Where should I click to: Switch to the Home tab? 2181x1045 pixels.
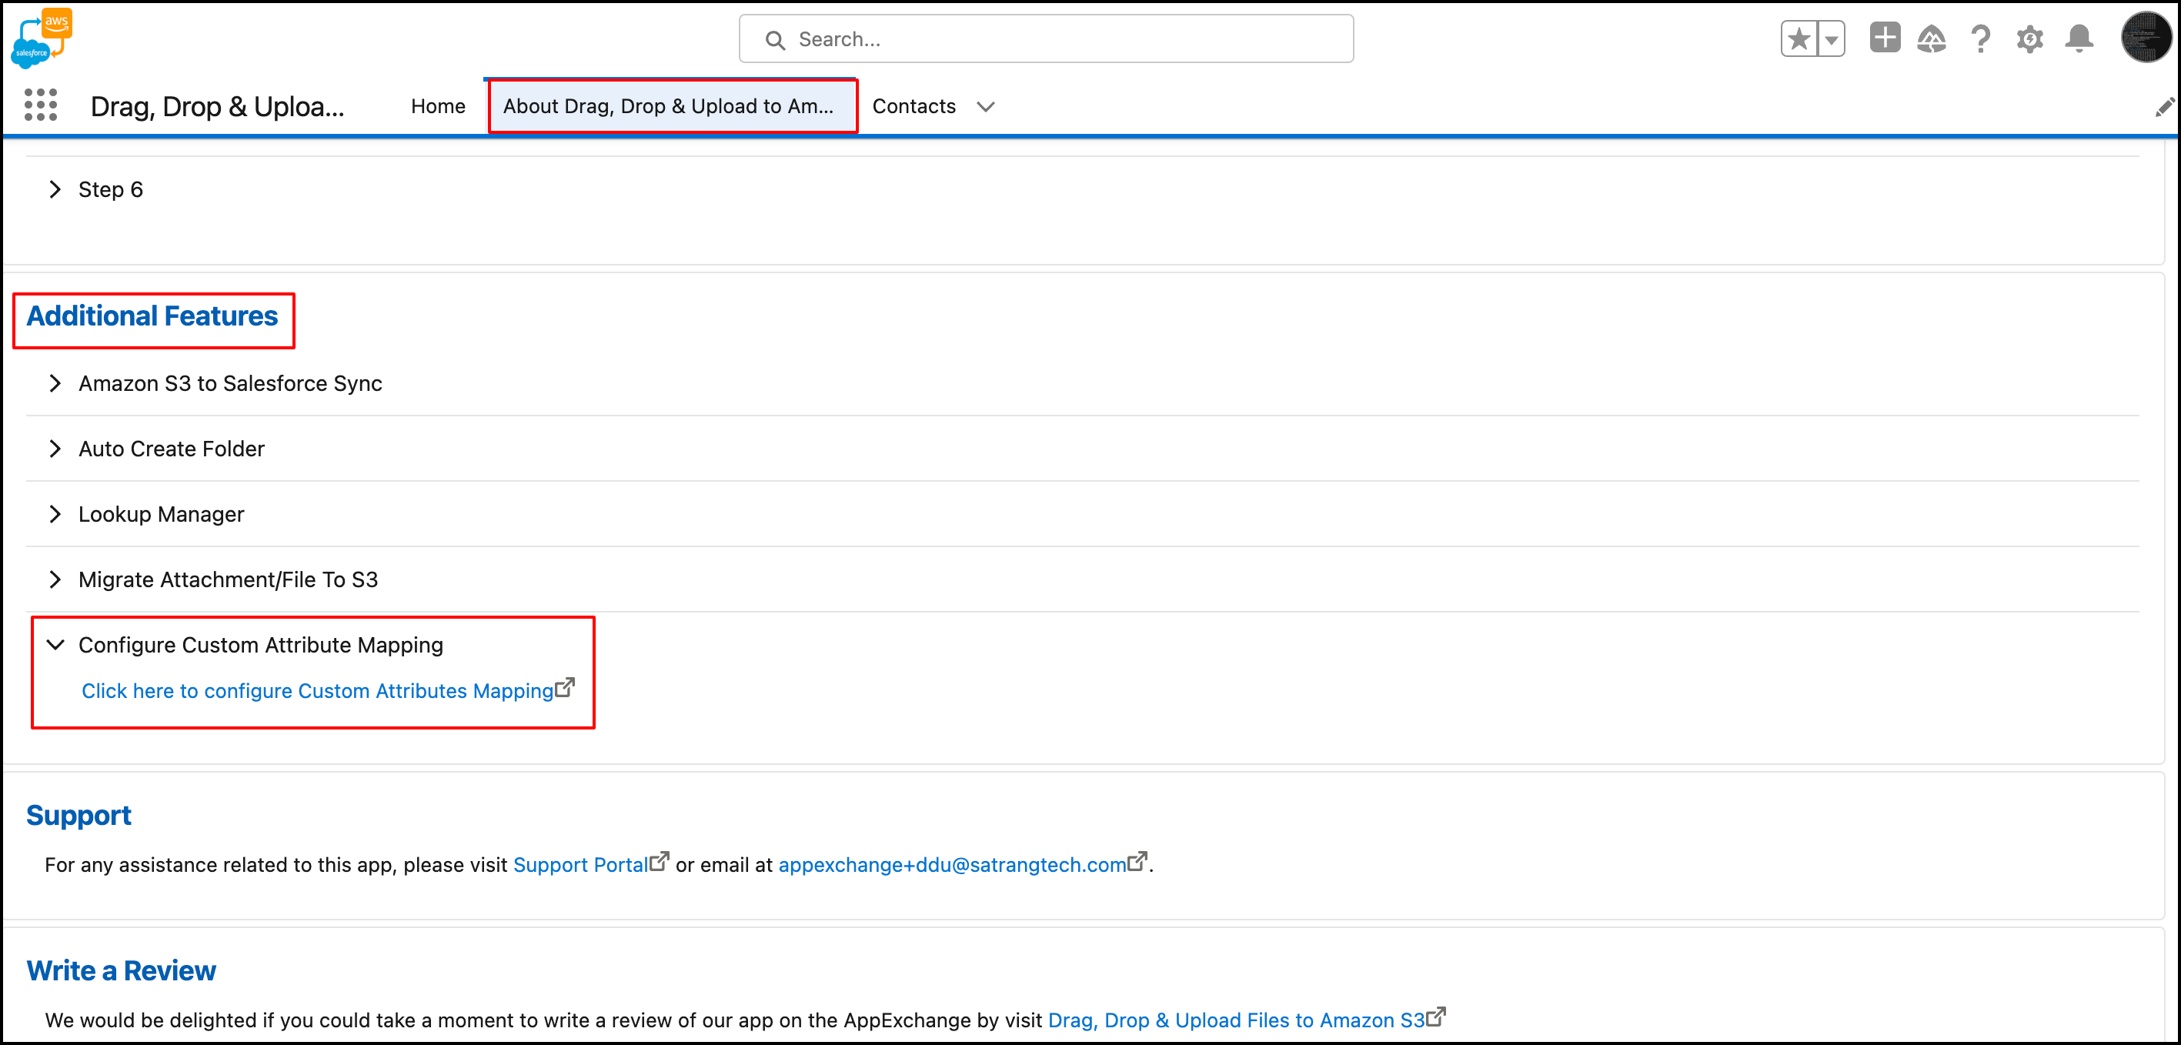click(x=438, y=107)
